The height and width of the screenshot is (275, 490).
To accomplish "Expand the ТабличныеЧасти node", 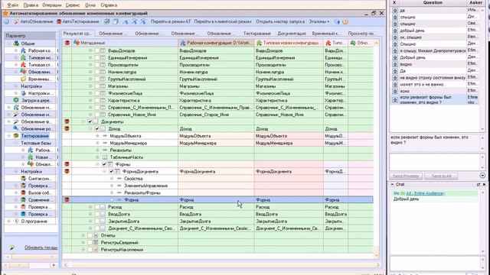I will click(97, 157).
